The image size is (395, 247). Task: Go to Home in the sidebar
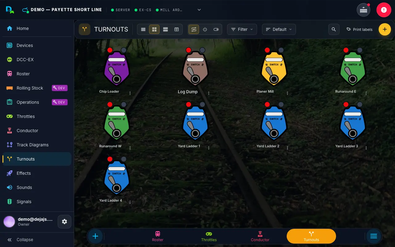click(x=37, y=28)
